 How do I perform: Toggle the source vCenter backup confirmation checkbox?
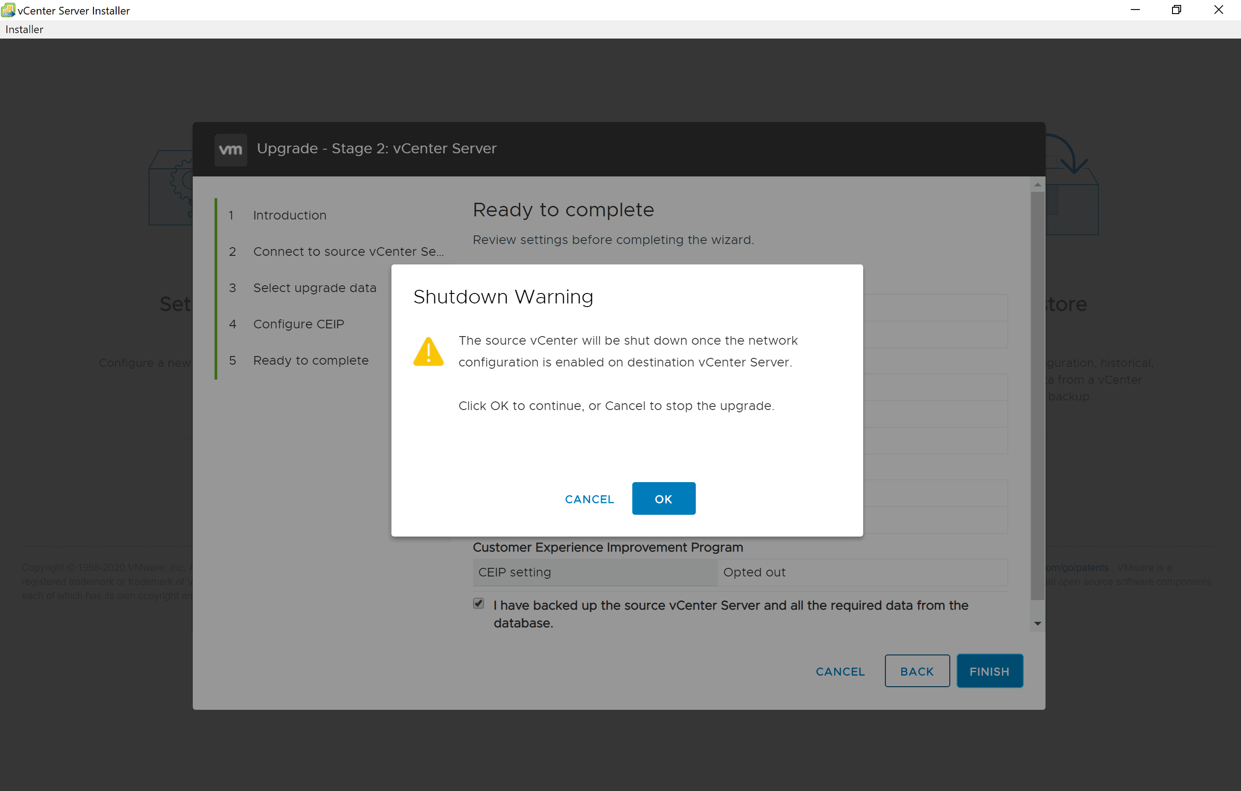[x=478, y=603]
